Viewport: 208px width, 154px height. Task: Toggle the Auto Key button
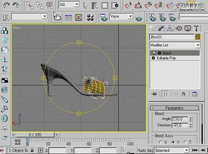[x=146, y=150]
